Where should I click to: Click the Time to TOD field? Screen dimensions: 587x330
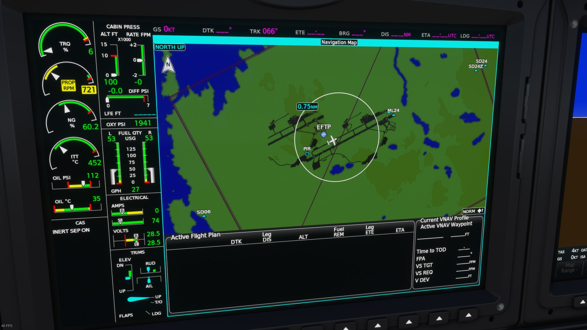tap(431, 251)
